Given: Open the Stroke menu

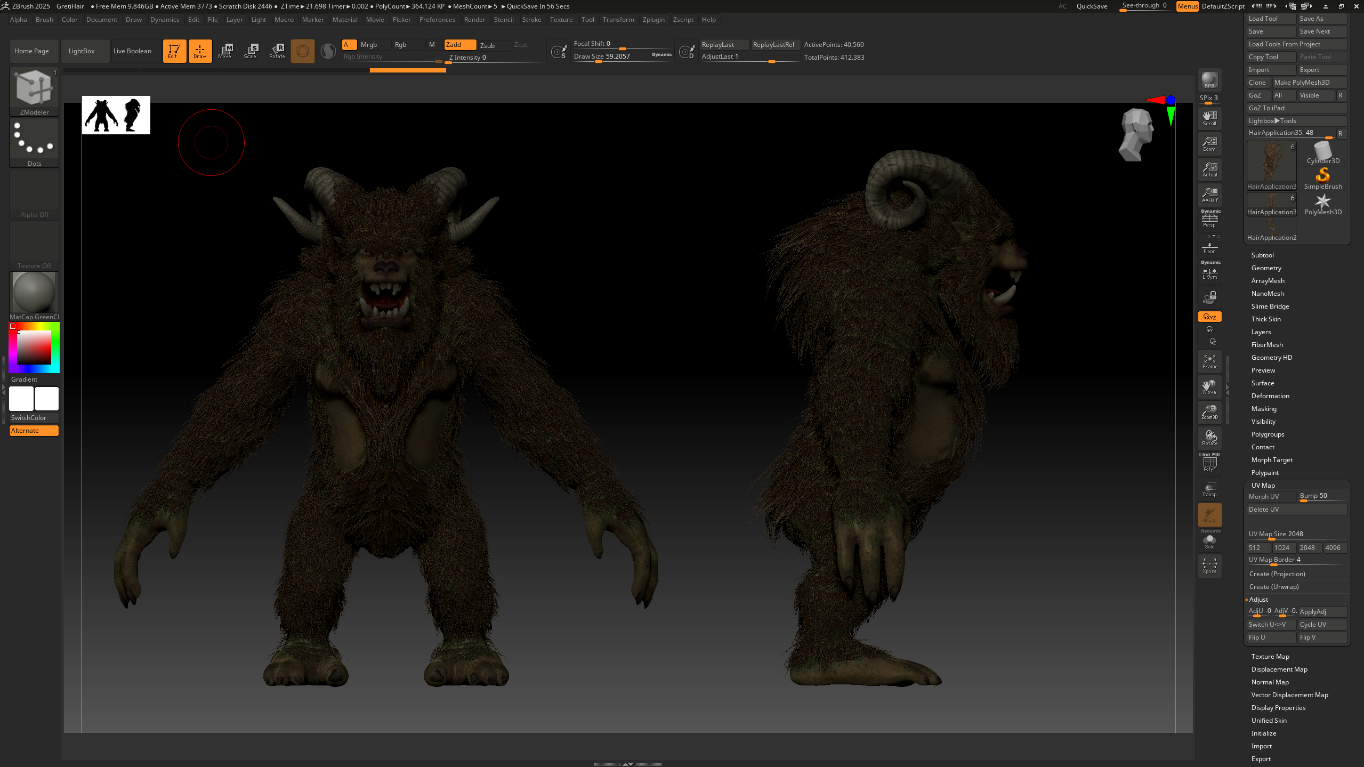Looking at the screenshot, I should point(531,20).
